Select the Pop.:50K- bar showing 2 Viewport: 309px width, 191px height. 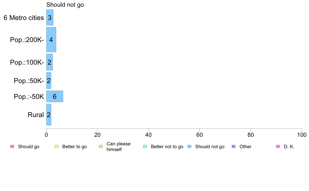[49, 81]
